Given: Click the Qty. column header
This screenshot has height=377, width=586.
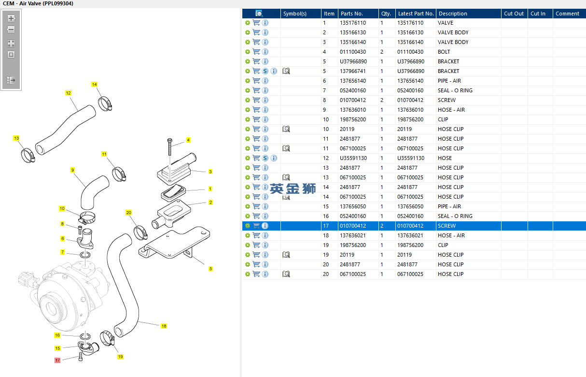Looking at the screenshot, I should (x=387, y=14).
